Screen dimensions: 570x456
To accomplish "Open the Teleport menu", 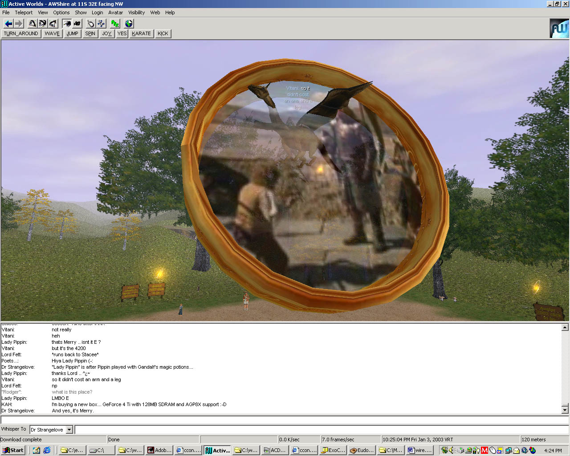I will (x=24, y=12).
